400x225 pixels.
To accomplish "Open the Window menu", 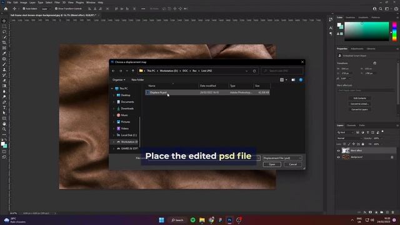I will [91, 2].
